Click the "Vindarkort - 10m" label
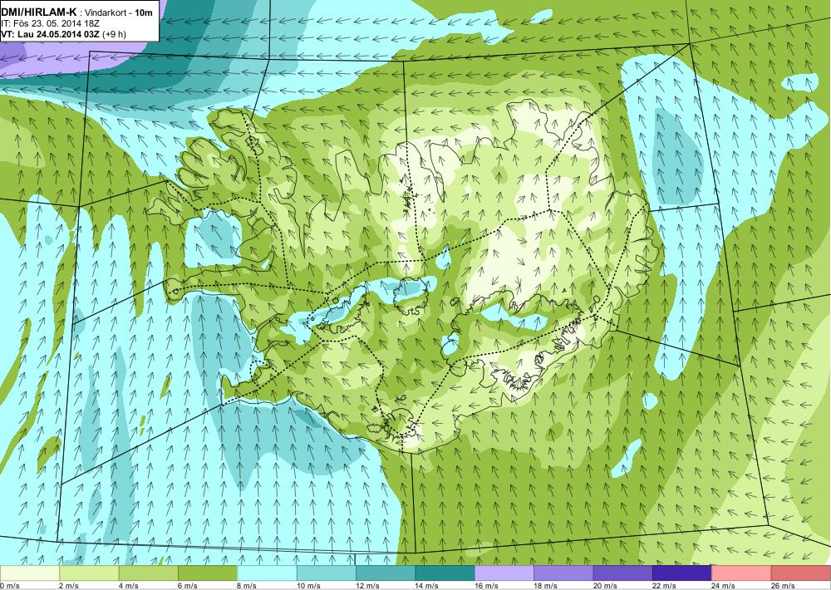 click(x=118, y=13)
